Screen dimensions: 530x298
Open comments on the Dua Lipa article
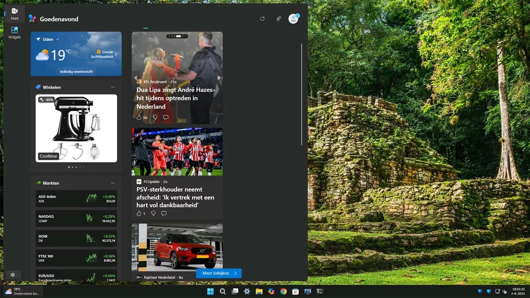[167, 117]
